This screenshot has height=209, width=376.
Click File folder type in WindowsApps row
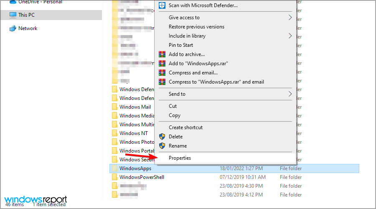tap(291, 168)
